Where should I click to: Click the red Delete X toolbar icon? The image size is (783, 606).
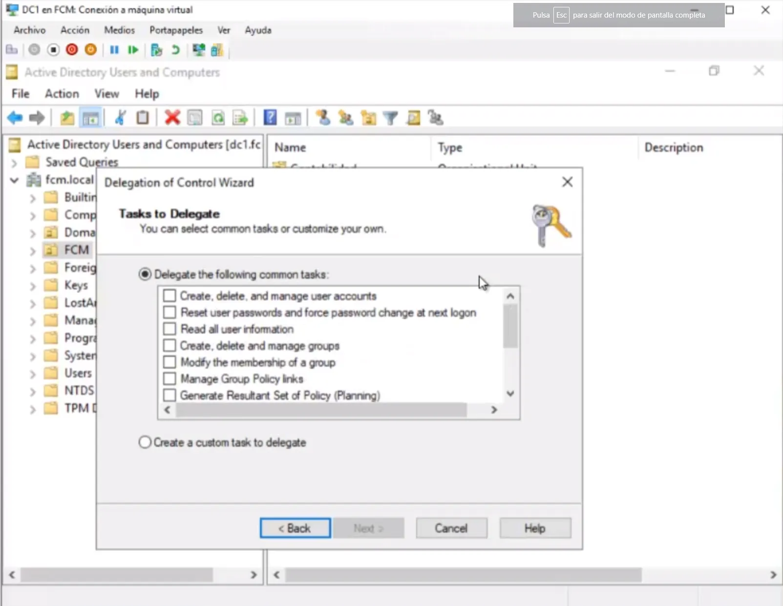pos(172,118)
